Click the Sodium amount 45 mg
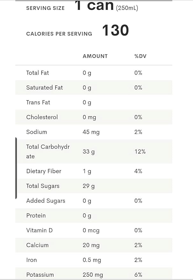 coord(91,132)
